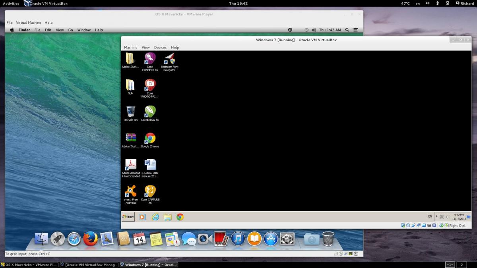Show hidden icons in Windows system tray

[x=436, y=217]
